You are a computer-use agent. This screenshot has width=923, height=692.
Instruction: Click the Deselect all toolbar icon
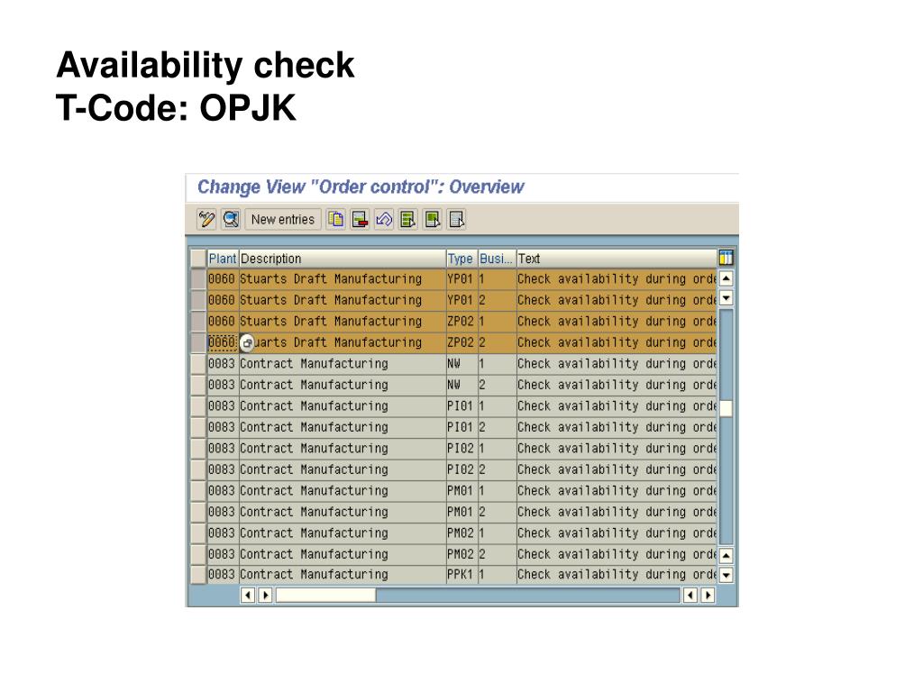[457, 220]
